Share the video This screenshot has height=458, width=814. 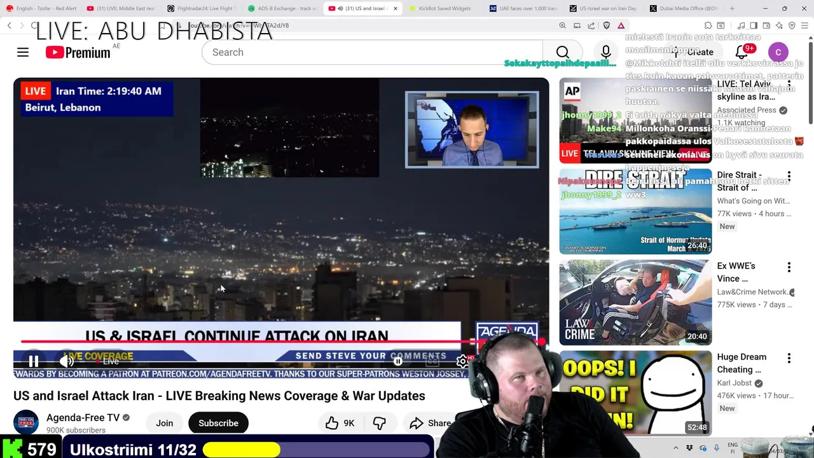click(430, 423)
